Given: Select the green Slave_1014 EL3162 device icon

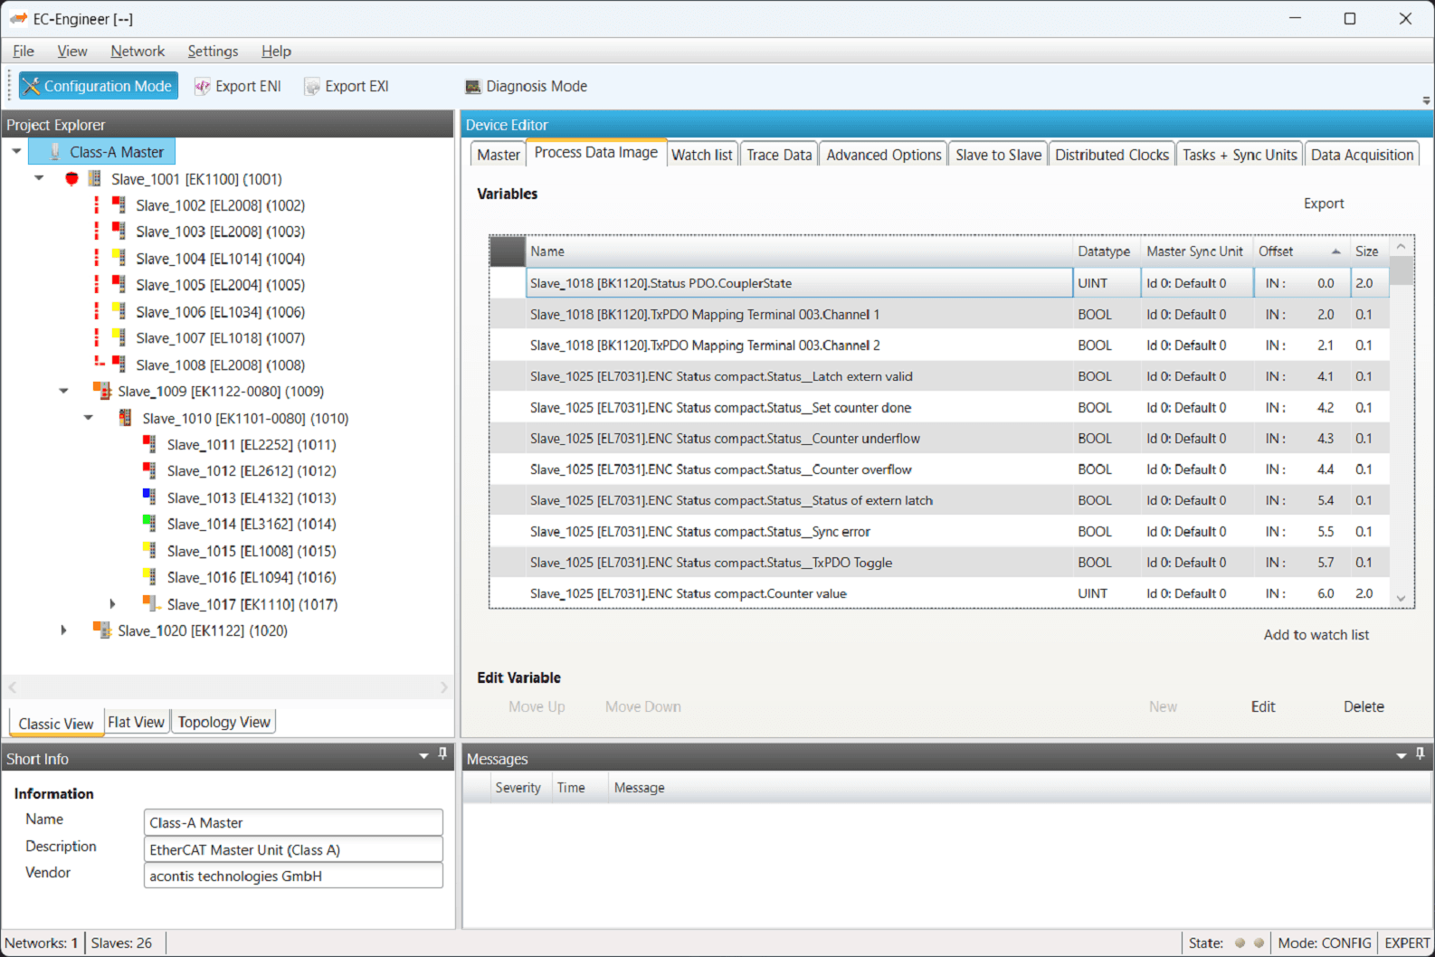Looking at the screenshot, I should tap(149, 523).
